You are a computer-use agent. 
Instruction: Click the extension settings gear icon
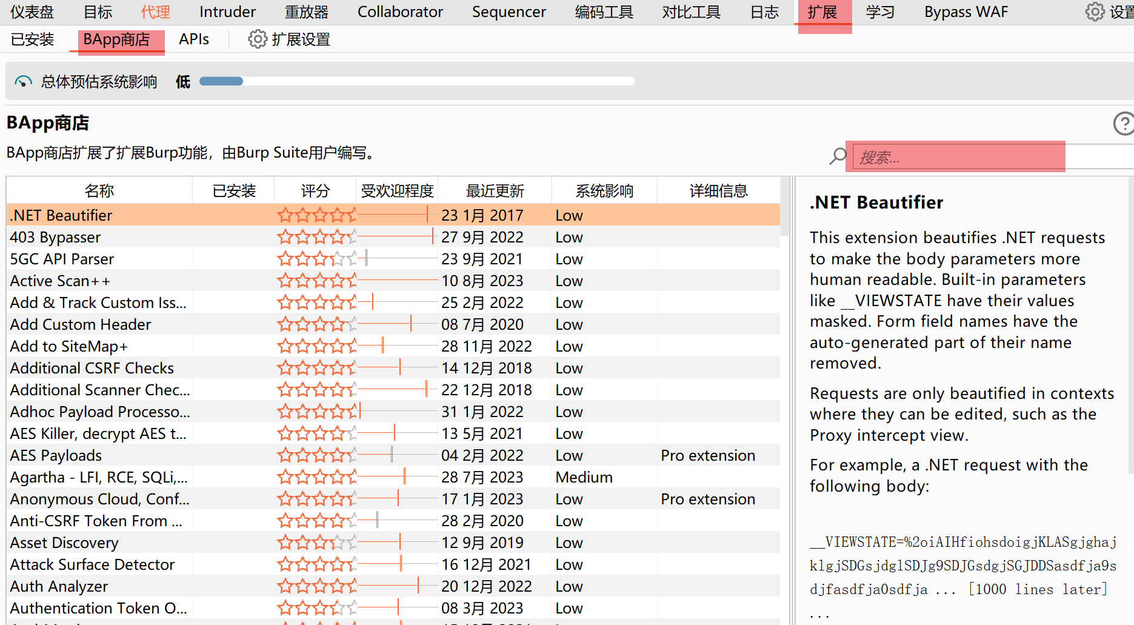[258, 39]
